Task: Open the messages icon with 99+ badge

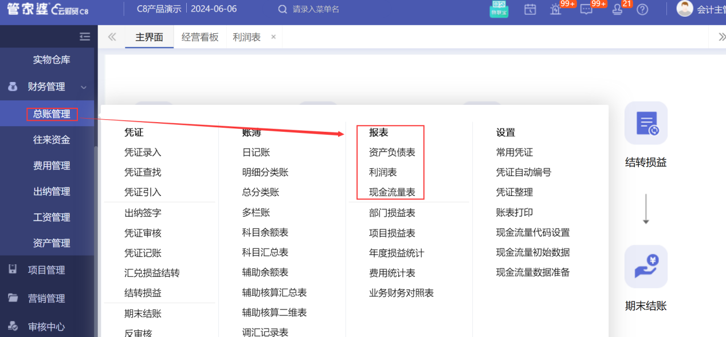Action: [586, 10]
